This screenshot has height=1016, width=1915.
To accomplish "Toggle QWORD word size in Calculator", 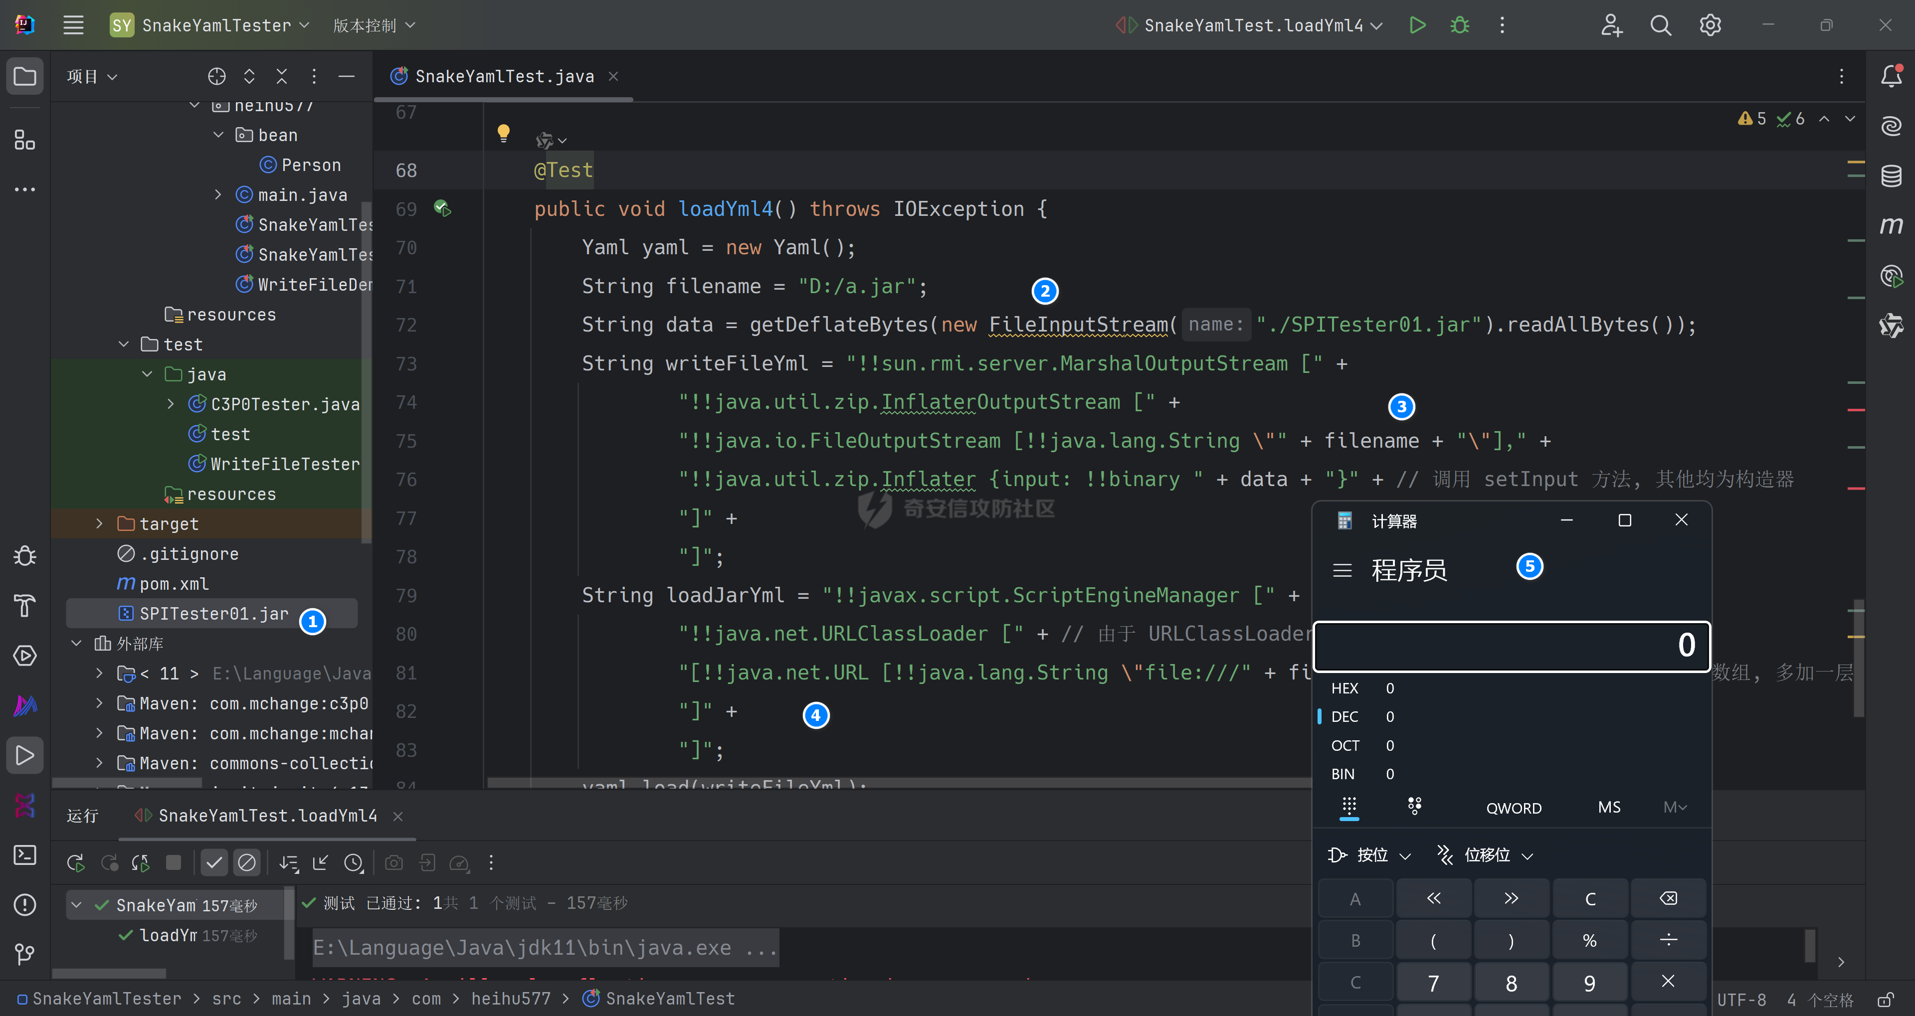I will pyautogui.click(x=1514, y=808).
